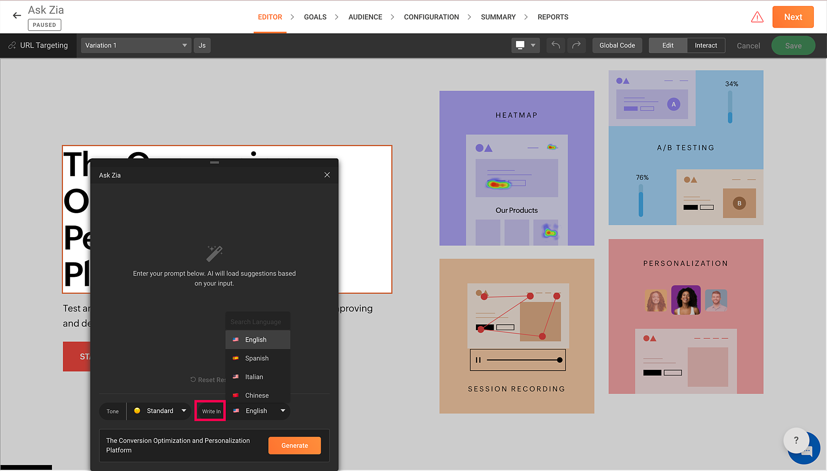Click the undo arrow in toolbar
The width and height of the screenshot is (827, 471).
tap(555, 45)
